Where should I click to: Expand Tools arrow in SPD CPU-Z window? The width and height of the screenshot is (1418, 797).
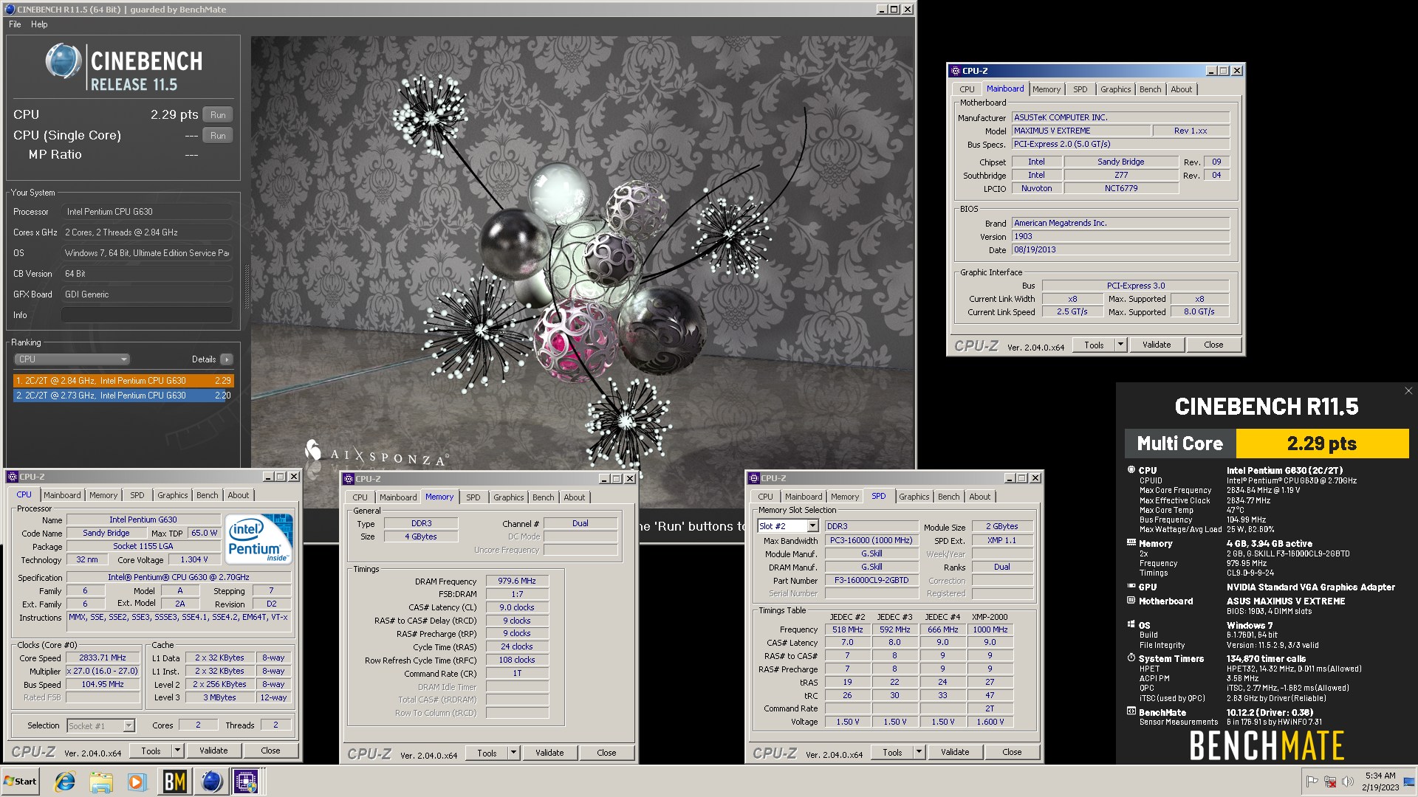pyautogui.click(x=919, y=752)
